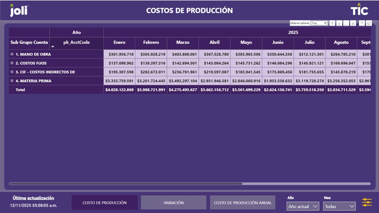Expand the 4. MATERIA PRIMA row
This screenshot has height=213, width=379.
coord(12,81)
